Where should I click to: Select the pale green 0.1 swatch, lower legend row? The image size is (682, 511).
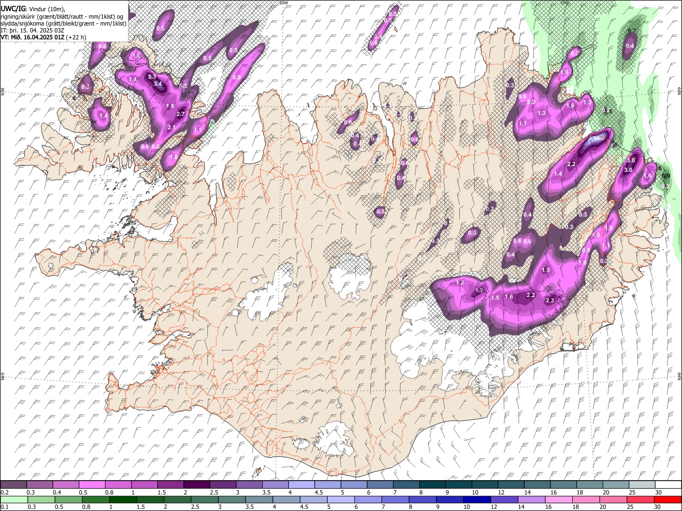[x=14, y=499]
